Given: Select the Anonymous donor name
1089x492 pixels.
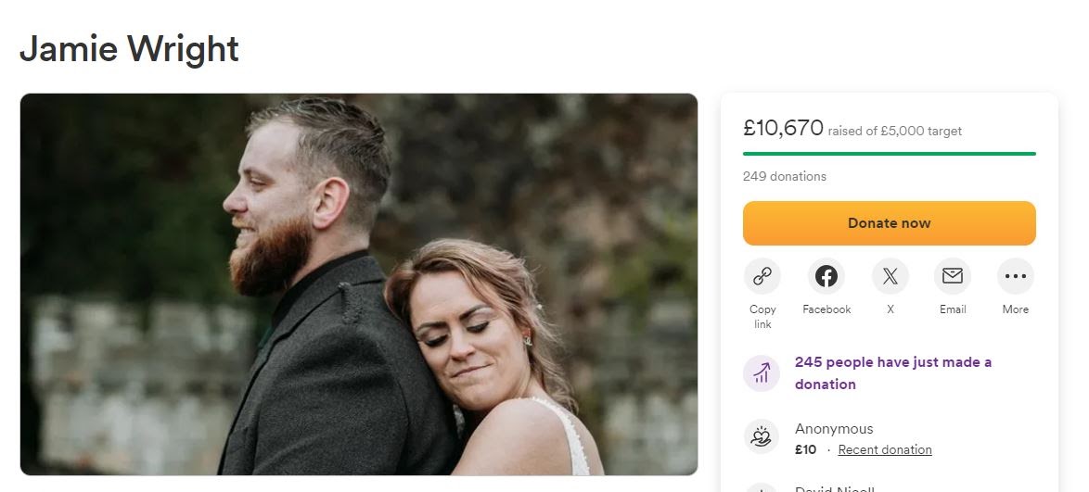Looking at the screenshot, I should (833, 429).
